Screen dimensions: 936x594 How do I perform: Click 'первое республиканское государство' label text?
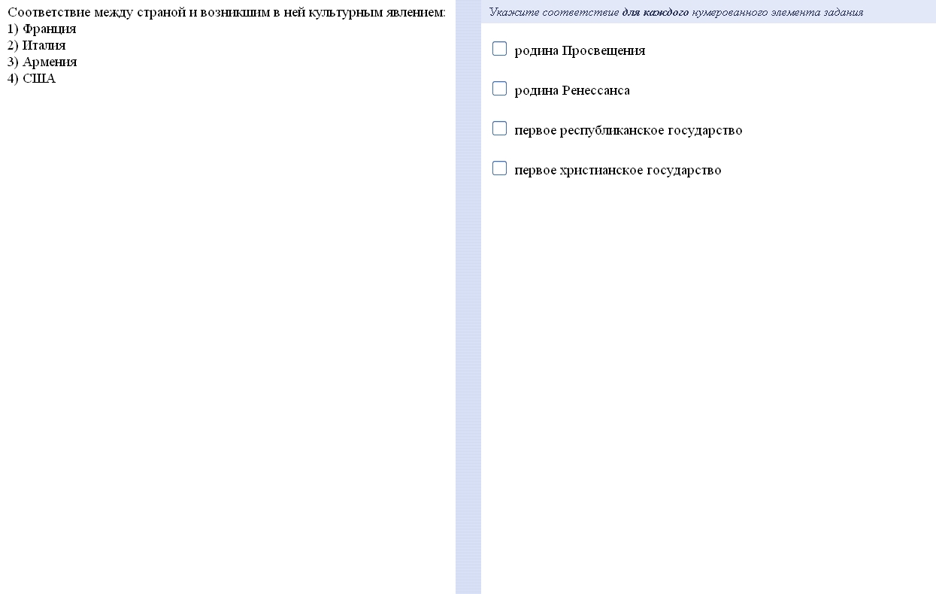point(629,130)
